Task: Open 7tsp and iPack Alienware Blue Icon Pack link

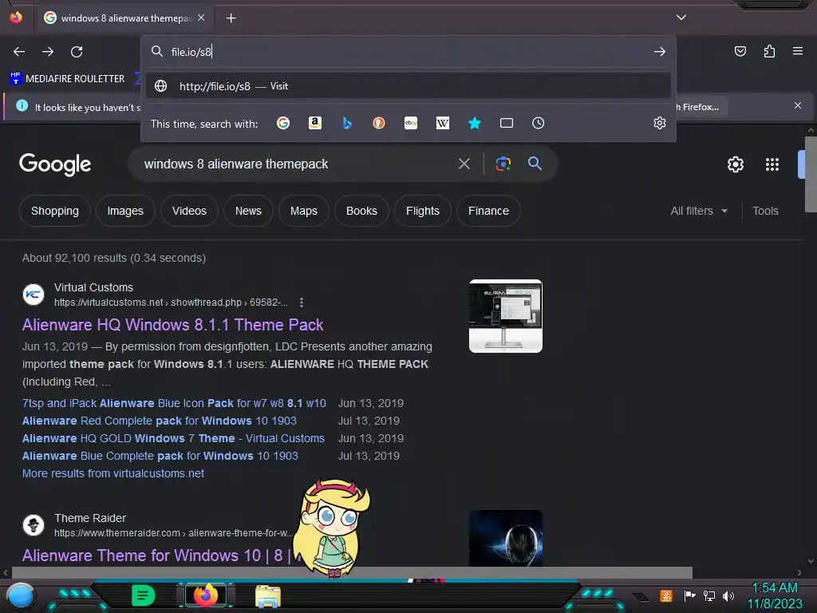Action: pyautogui.click(x=174, y=403)
